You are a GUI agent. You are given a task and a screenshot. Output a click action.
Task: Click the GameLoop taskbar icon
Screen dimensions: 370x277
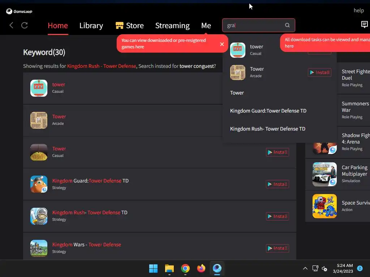tap(217, 268)
